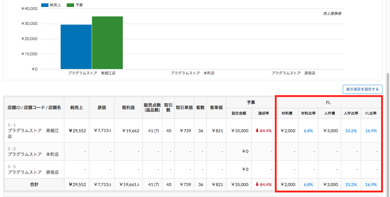Click the 材料比率 sub-header
Viewport: 390px width, 197px height.
308,113
